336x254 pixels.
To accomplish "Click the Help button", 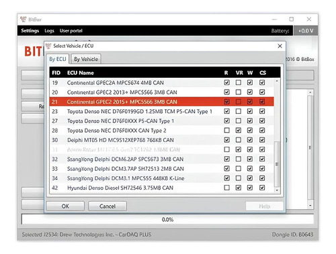I will [264, 206].
